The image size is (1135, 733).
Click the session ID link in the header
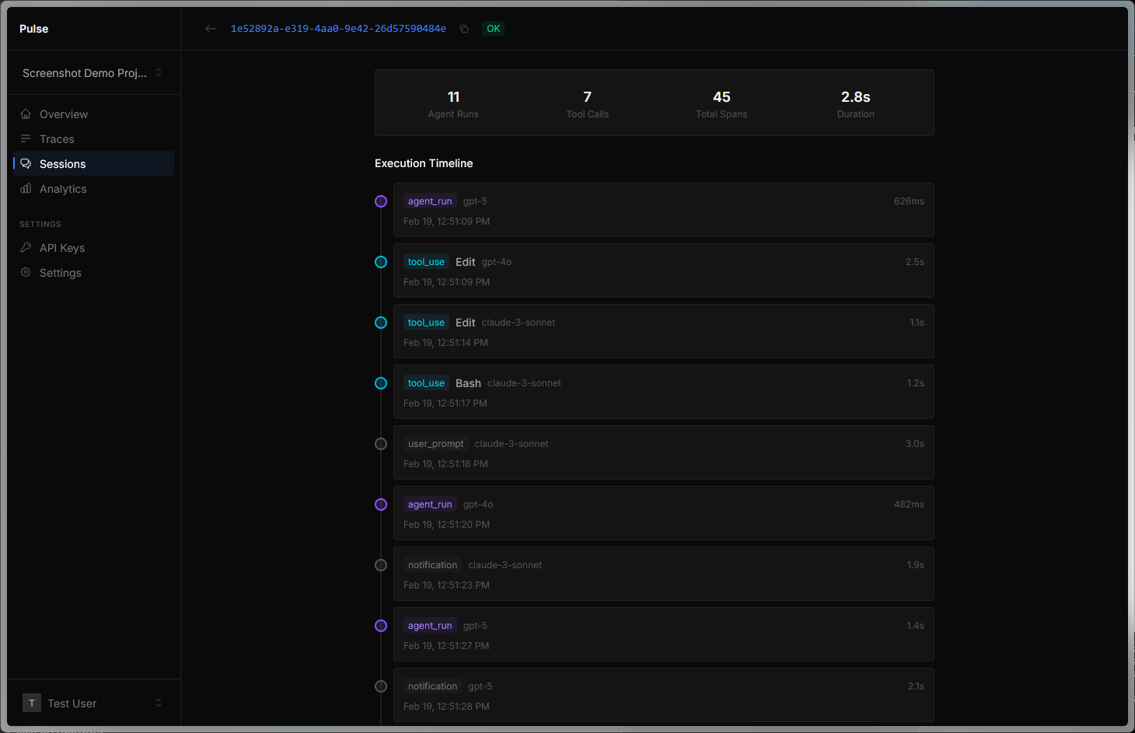point(338,28)
